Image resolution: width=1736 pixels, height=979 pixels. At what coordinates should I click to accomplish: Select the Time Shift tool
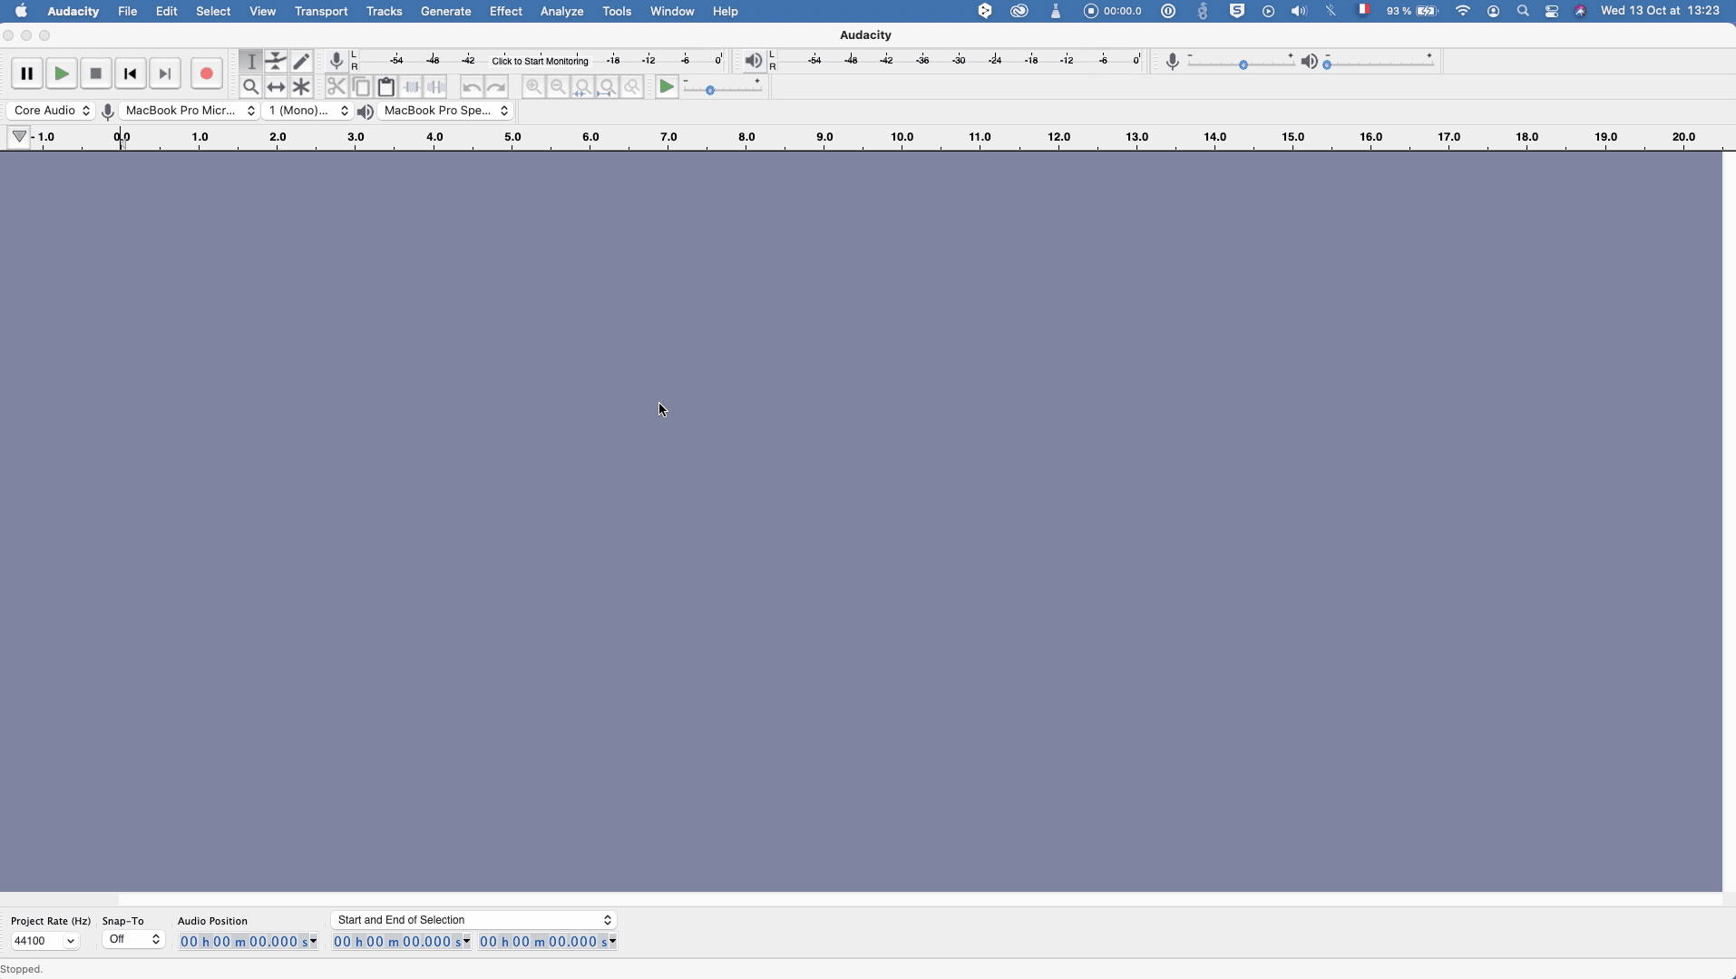pyautogui.click(x=277, y=87)
